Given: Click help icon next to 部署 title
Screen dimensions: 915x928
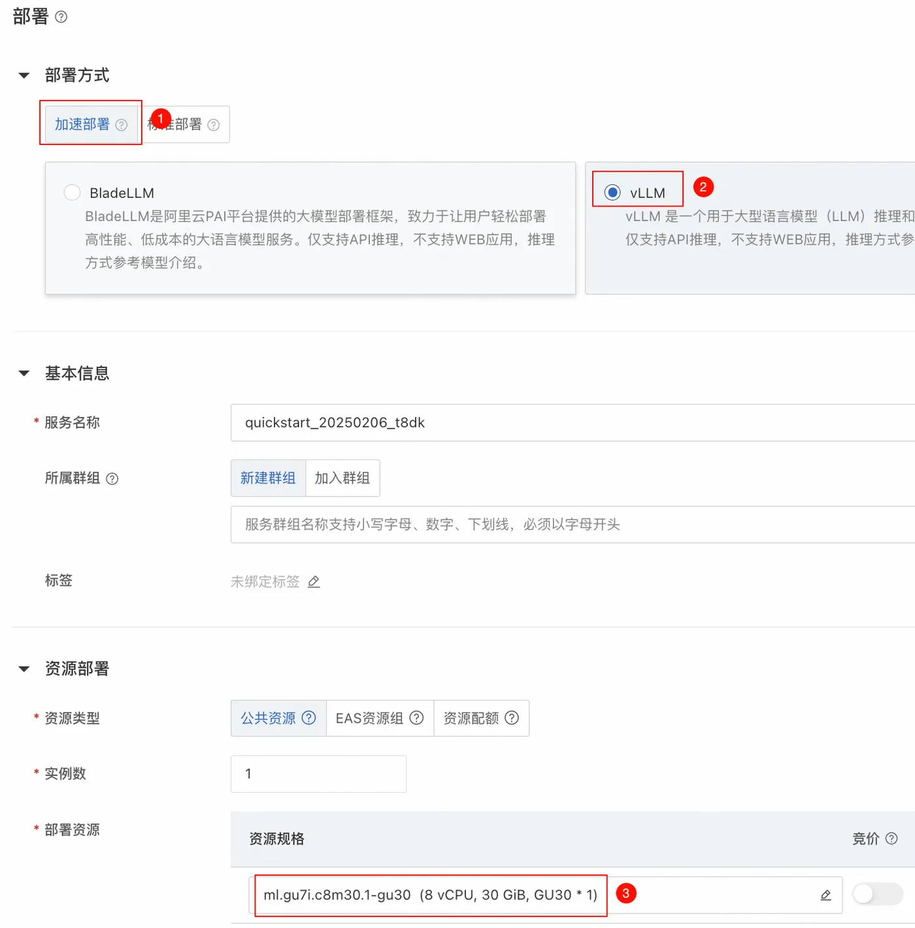Looking at the screenshot, I should (x=61, y=17).
